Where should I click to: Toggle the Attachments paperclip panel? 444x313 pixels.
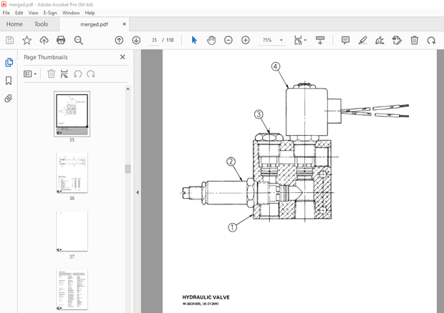pyautogui.click(x=9, y=99)
